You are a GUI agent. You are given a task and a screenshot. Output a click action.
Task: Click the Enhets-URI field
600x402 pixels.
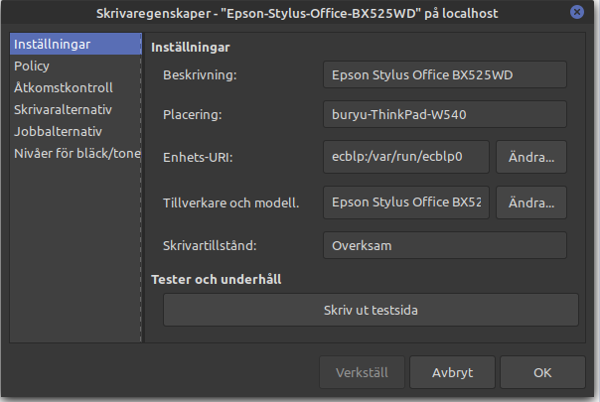coord(406,157)
